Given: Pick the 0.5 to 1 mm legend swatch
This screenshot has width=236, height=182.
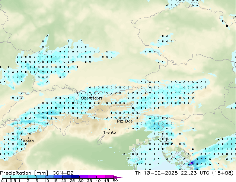Looking at the screenshot, I should (x=15, y=177).
